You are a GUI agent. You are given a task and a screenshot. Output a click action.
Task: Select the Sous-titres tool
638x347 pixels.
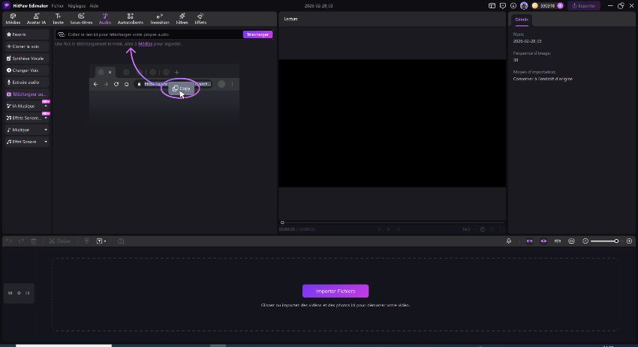(x=81, y=19)
